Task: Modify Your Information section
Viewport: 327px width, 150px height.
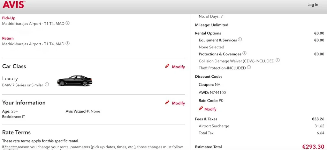Action: pos(175,103)
